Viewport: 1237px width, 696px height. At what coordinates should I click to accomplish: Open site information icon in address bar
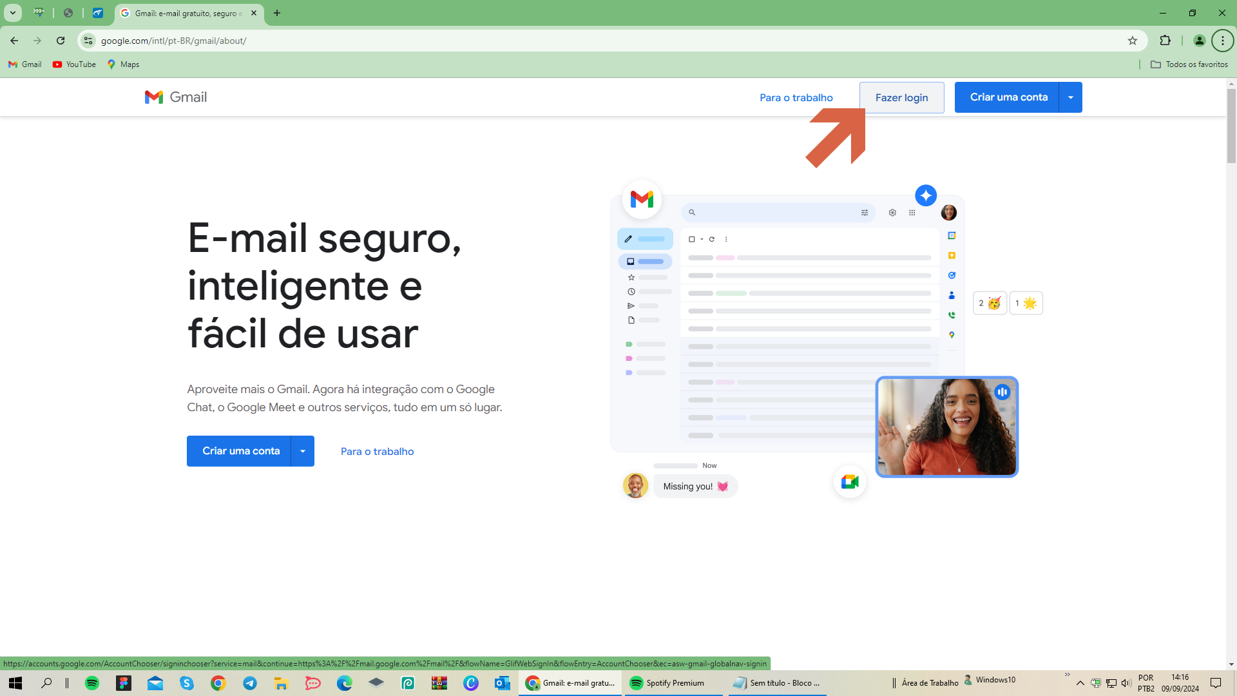pos(88,41)
